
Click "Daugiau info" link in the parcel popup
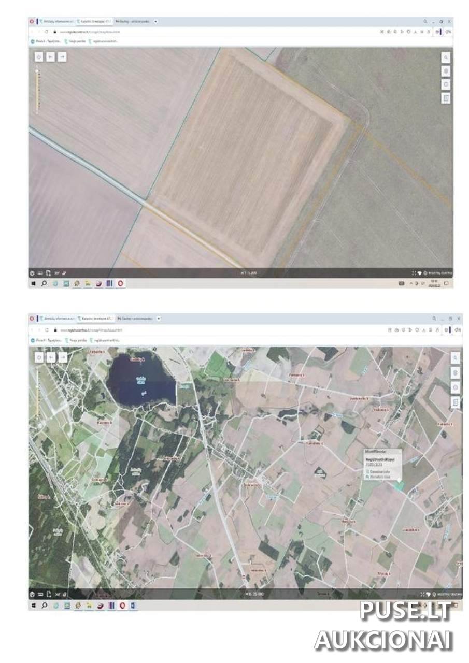point(379,472)
